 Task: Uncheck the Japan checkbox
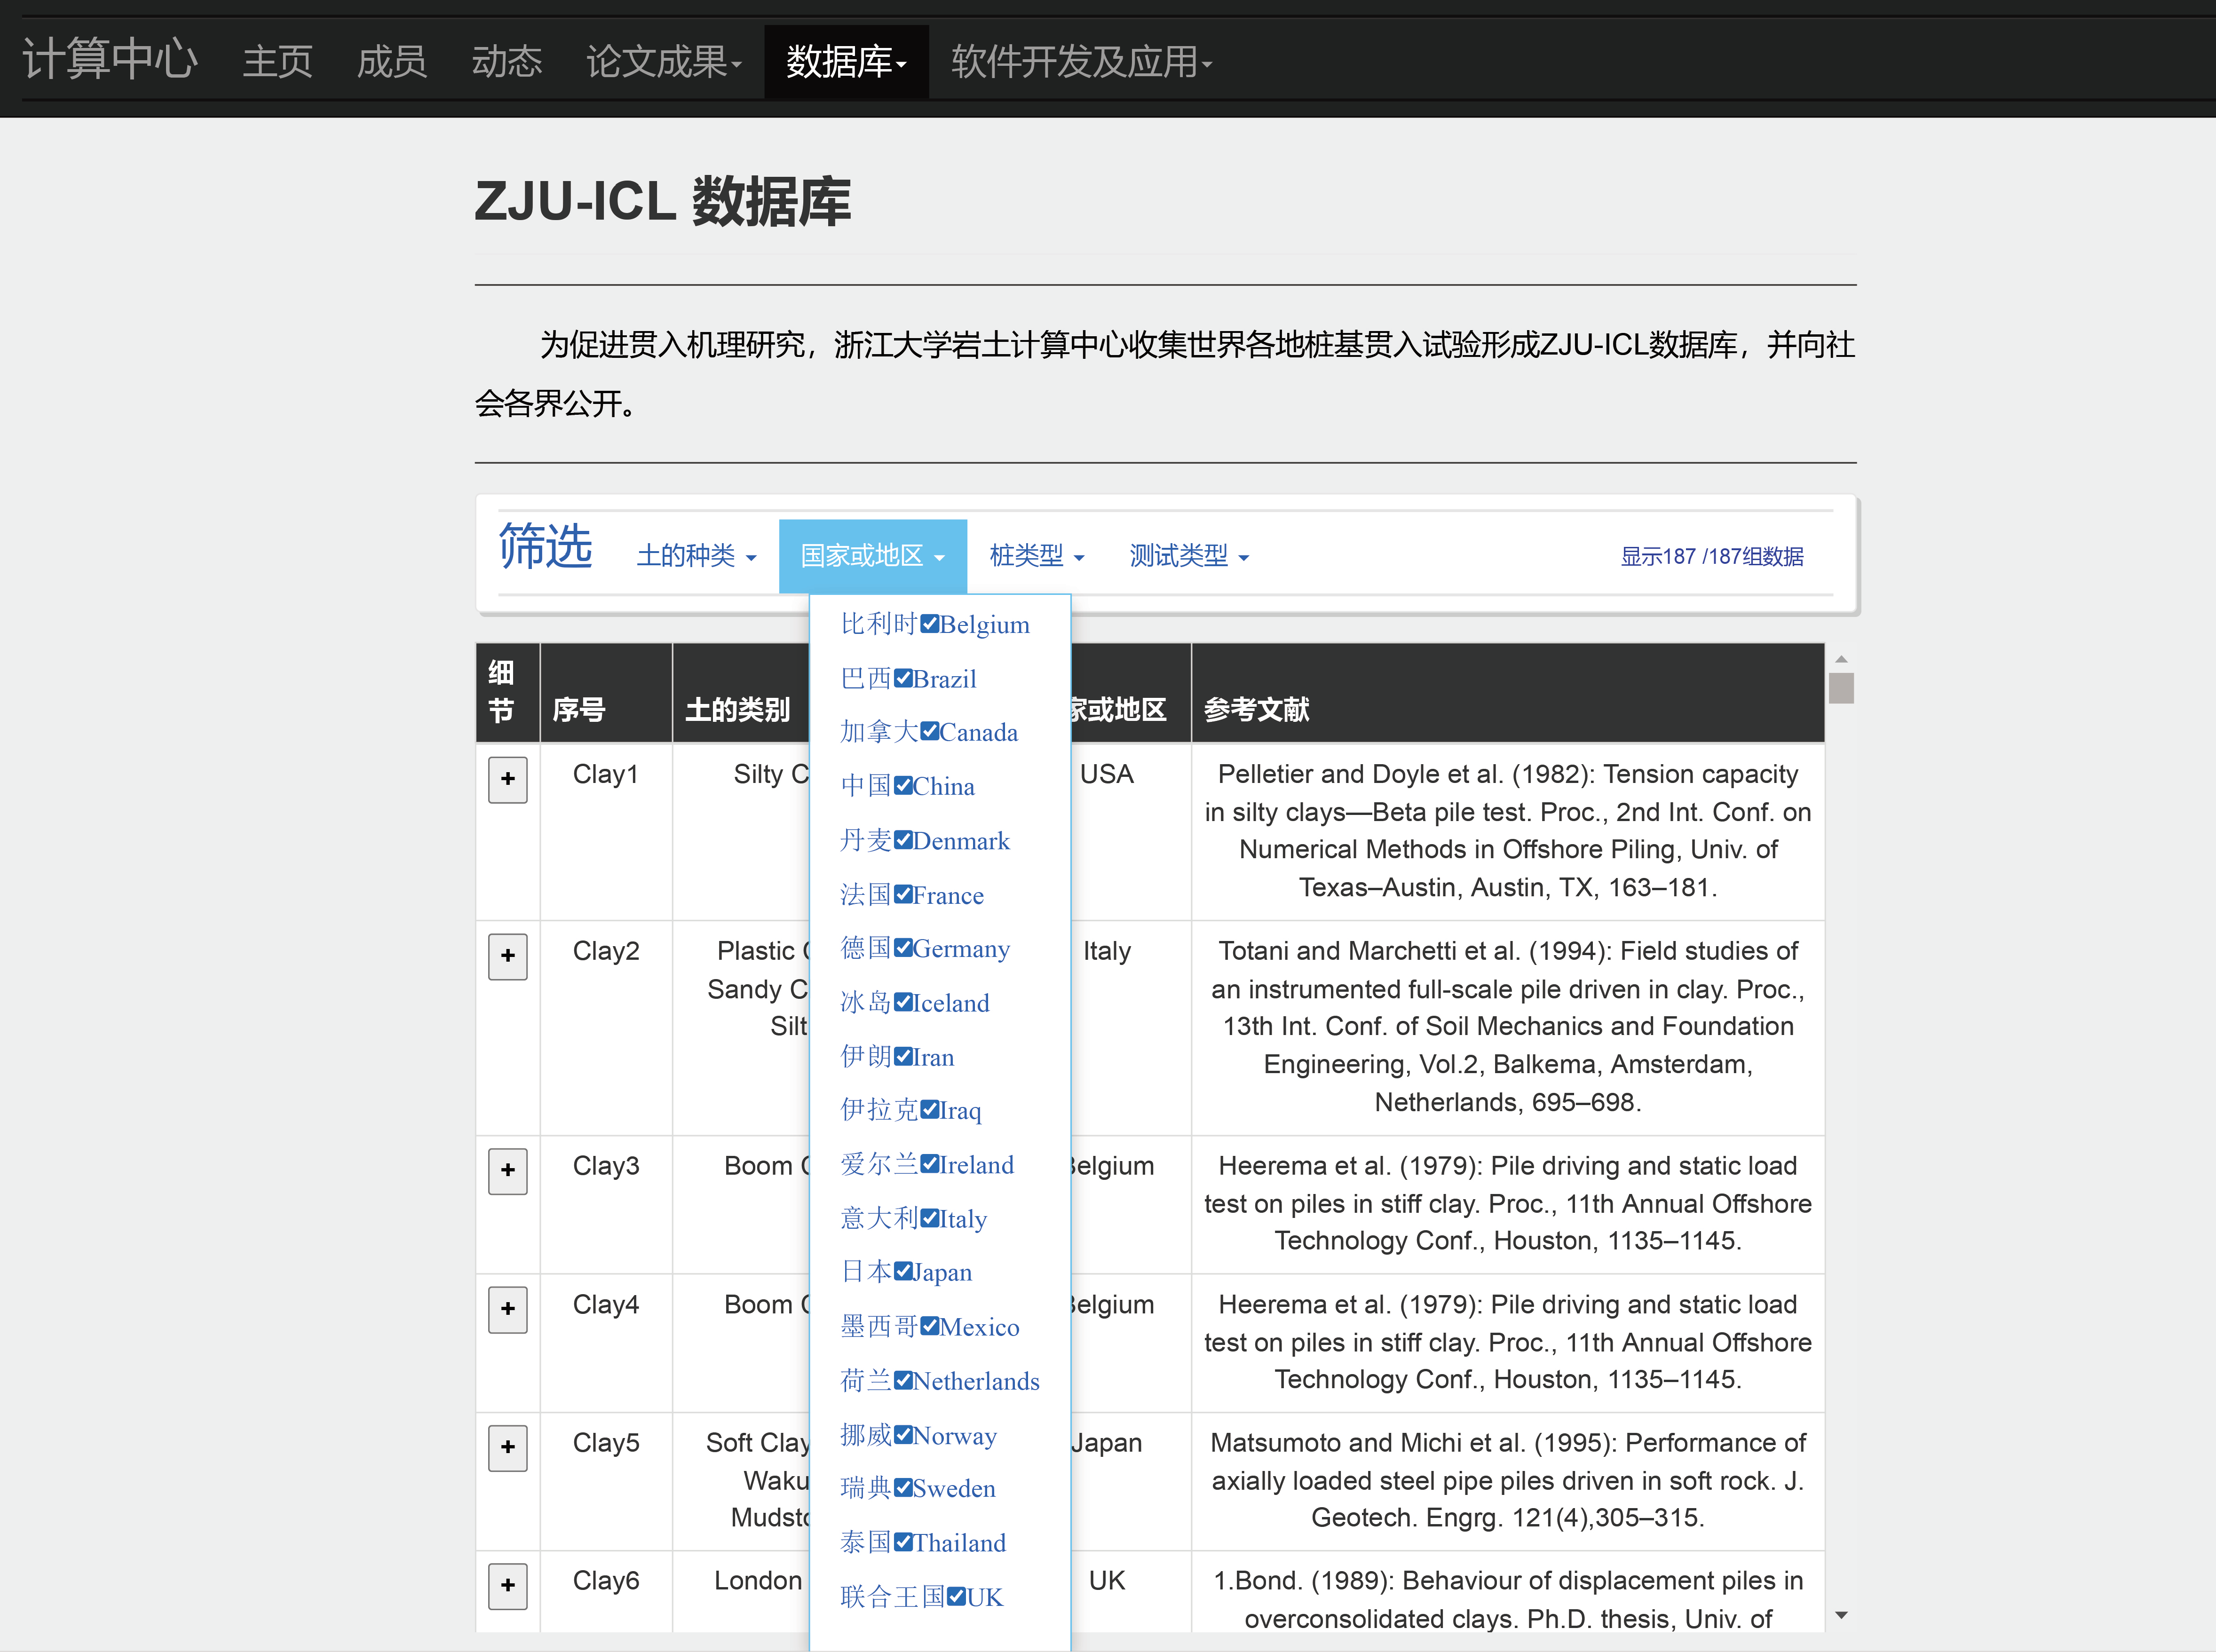point(903,1272)
